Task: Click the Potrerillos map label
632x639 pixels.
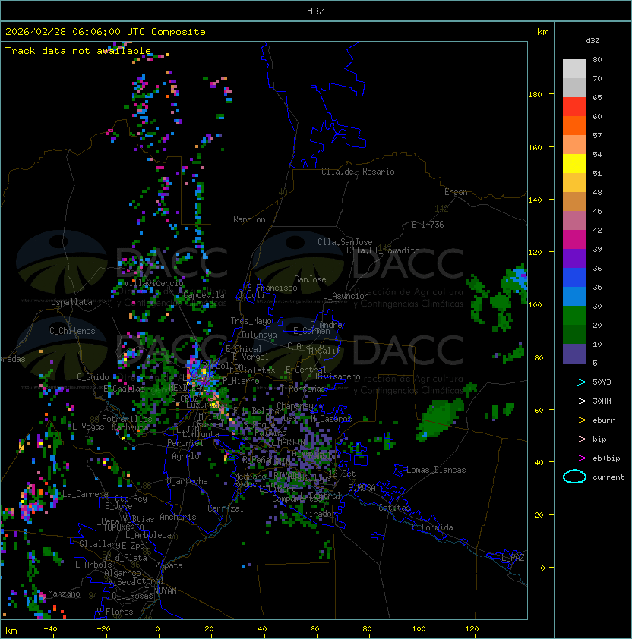Action: (127, 419)
